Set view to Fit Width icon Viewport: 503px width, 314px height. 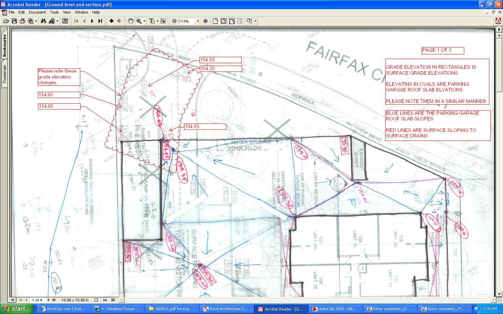click(x=232, y=21)
